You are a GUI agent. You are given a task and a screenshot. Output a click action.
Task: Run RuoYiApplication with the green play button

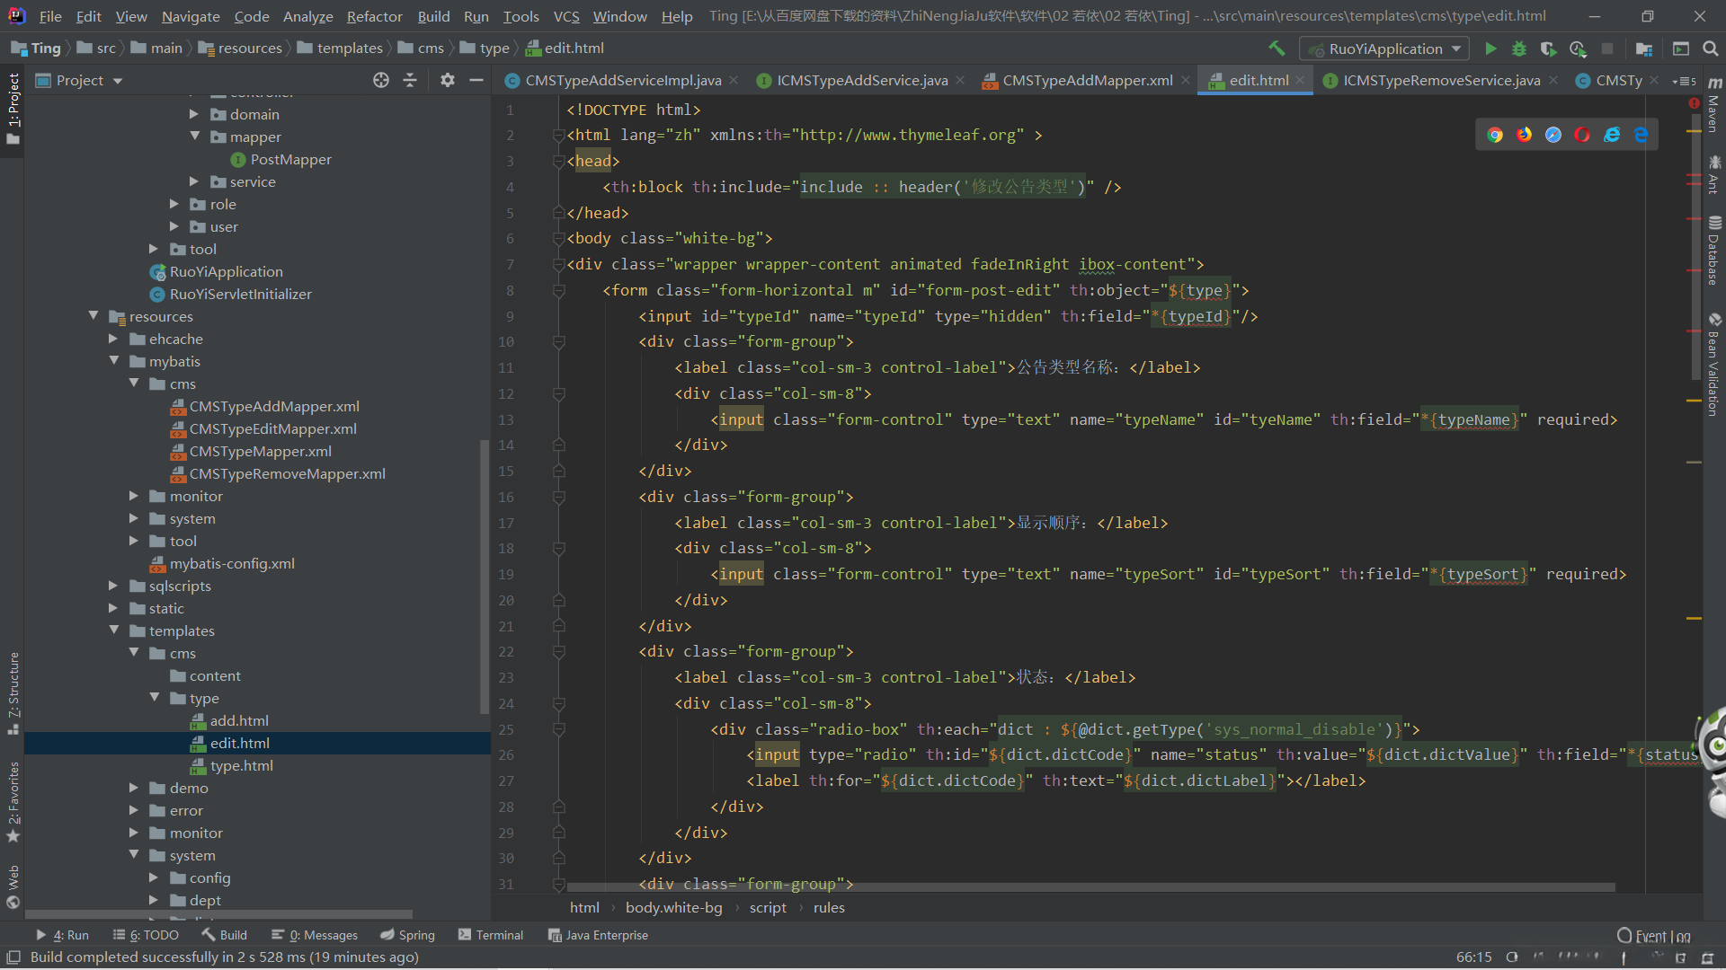click(1490, 48)
